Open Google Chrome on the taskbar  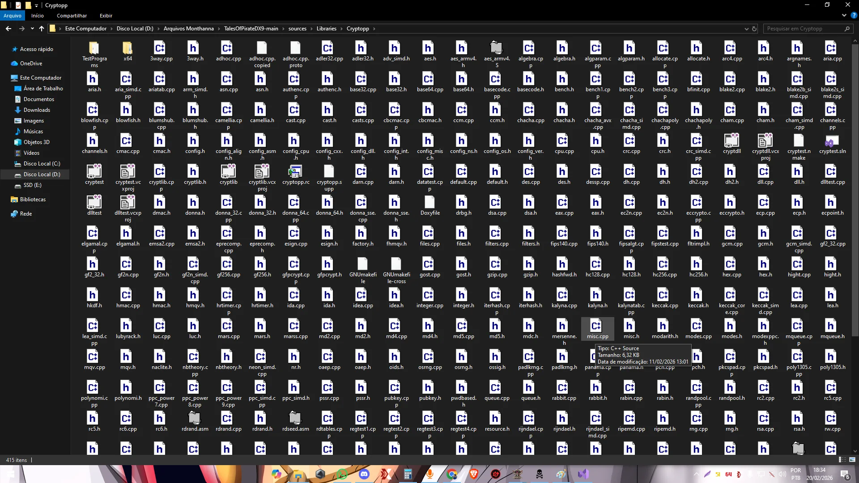(x=452, y=474)
